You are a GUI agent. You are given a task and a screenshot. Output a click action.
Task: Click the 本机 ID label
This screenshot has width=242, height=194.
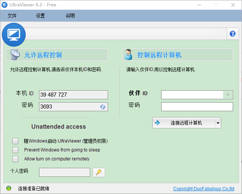click(x=25, y=93)
